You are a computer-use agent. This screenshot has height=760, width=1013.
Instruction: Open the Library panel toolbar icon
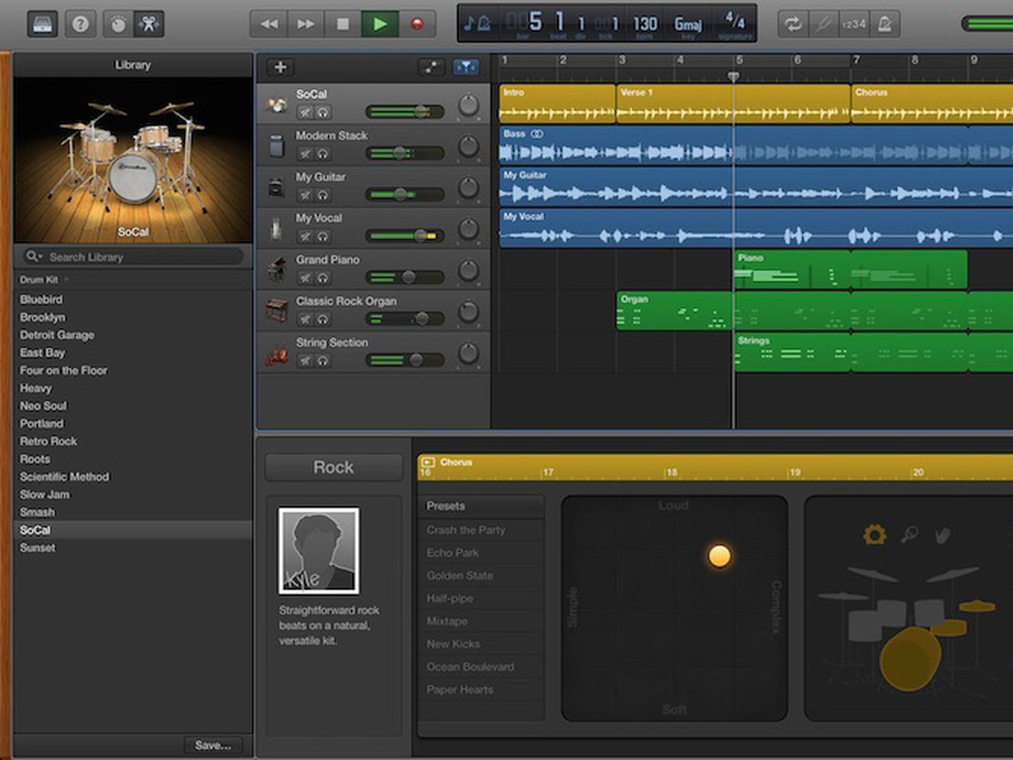tap(42, 24)
